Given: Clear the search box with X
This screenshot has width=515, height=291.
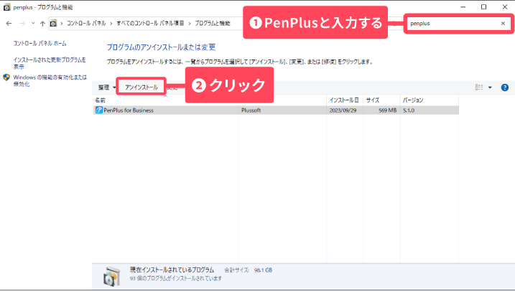Looking at the screenshot, I should (503, 23).
